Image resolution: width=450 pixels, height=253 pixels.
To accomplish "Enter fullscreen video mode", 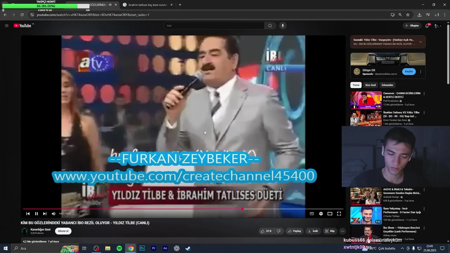I will [339, 214].
